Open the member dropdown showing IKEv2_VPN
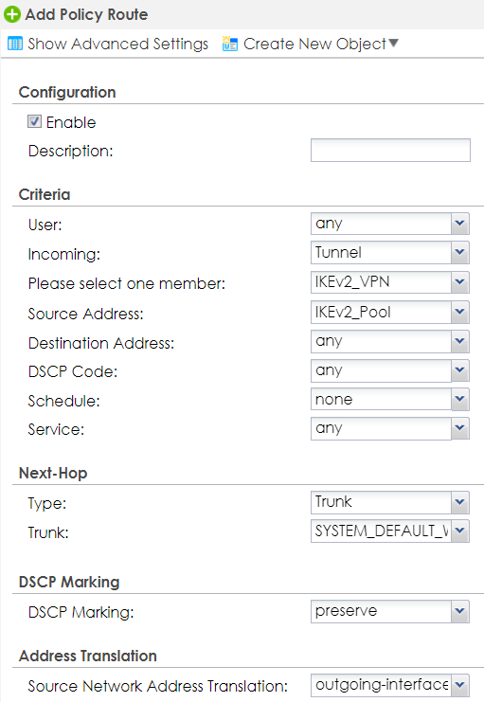484x702 pixels. (390, 282)
